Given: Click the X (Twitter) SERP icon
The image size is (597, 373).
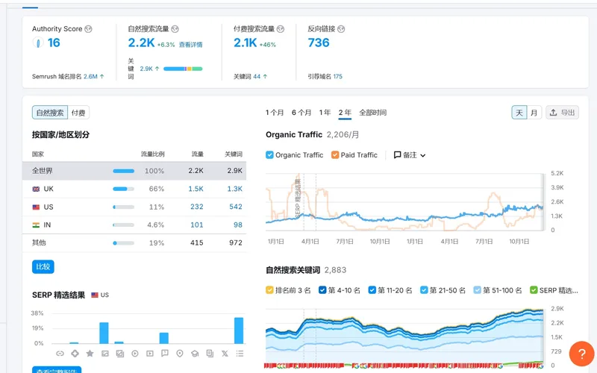Looking at the screenshot, I should click(225, 354).
